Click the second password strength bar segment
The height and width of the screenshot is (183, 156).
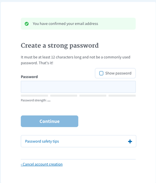tap(63, 95)
